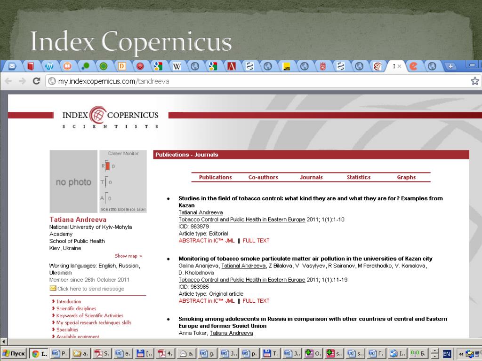Open ABSTRACT in IC JML for the Original article
The width and height of the screenshot is (482, 361).
pos(206,301)
